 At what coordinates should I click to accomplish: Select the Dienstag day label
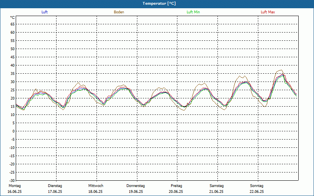click(x=55, y=185)
